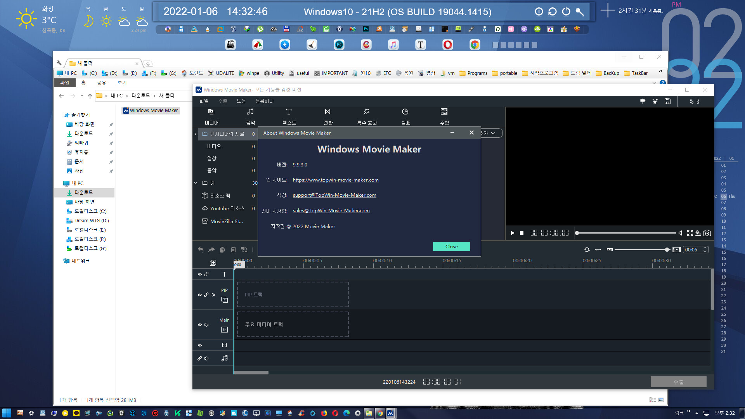Click the timeline zoom slider handle
Image resolution: width=745 pixels, height=419 pixels.
(667, 250)
